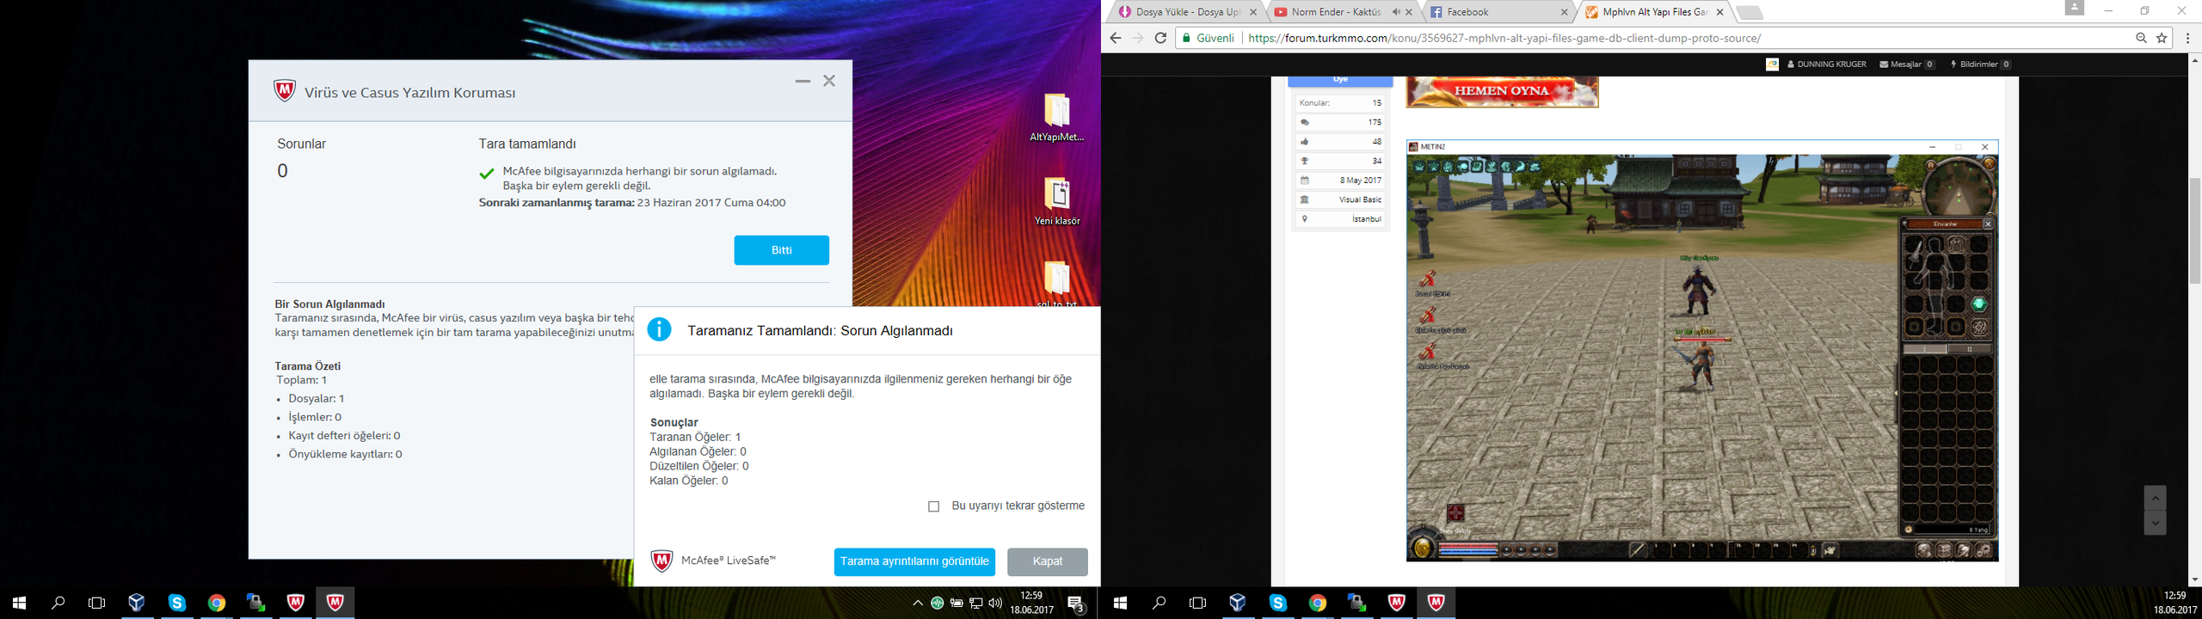Open Skype from the left monitor taskbar
The height and width of the screenshot is (619, 2202).
point(177,604)
